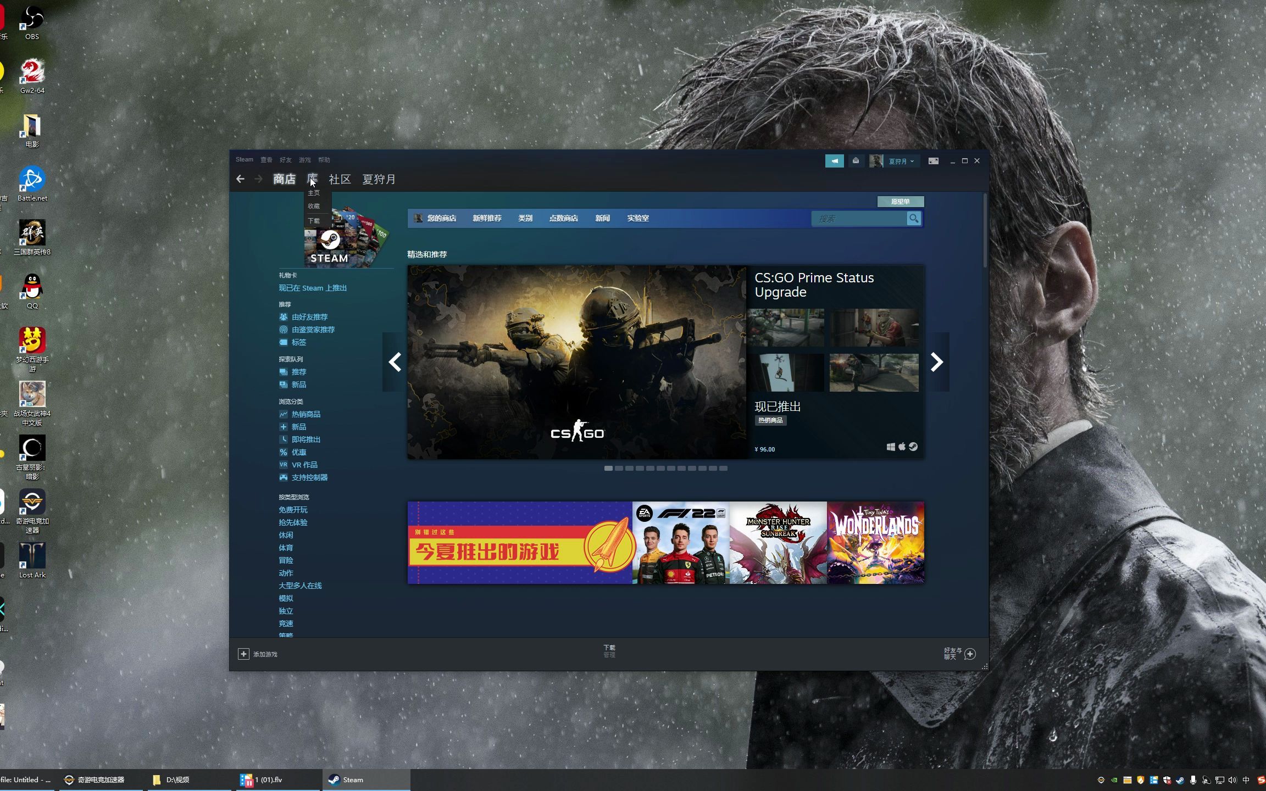Open 即将推出 sidebar link
1266x791 pixels.
click(x=306, y=439)
